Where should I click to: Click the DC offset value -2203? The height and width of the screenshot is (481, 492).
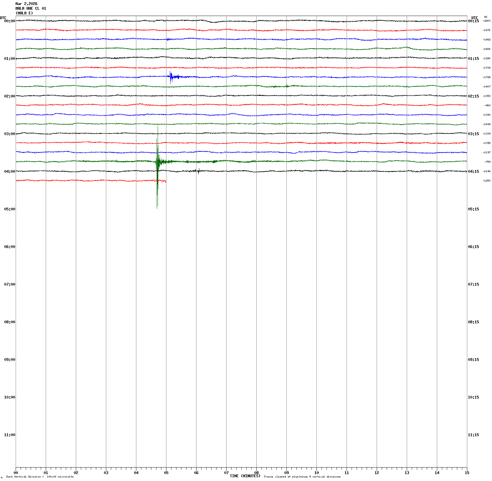click(487, 21)
